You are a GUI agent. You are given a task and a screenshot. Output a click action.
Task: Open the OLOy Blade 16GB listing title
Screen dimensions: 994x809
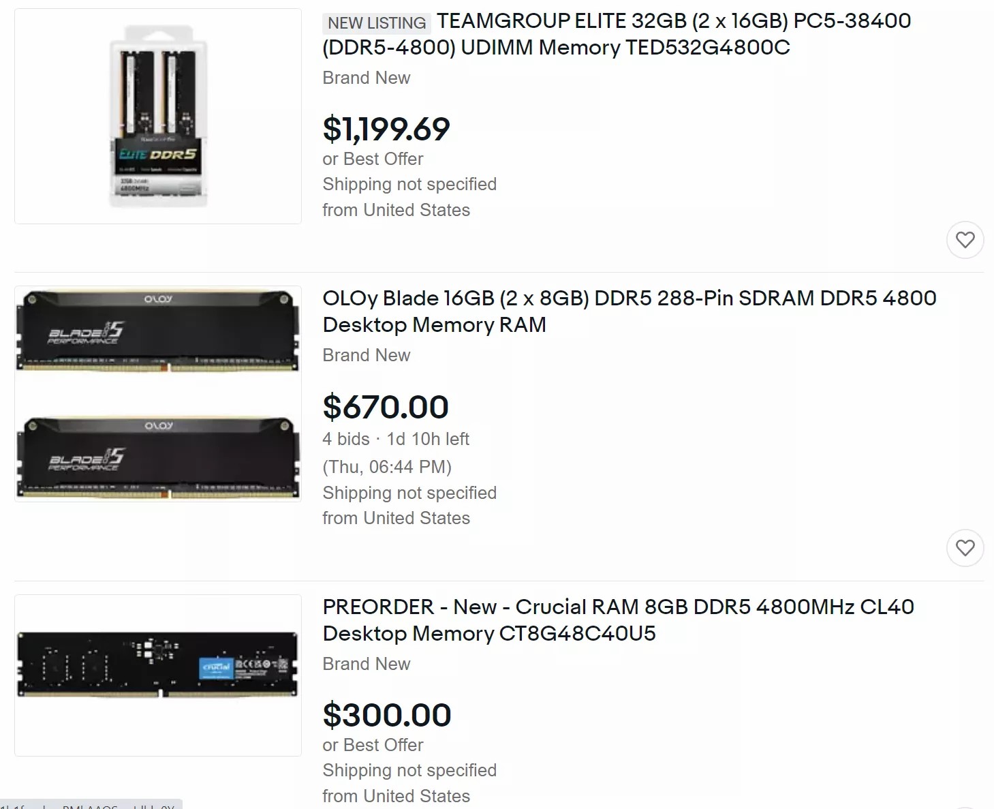[x=629, y=311]
